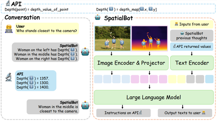This screenshot has width=217, height=121.
Task: Click marker 3 on the depth map
Action: [x=158, y=42]
